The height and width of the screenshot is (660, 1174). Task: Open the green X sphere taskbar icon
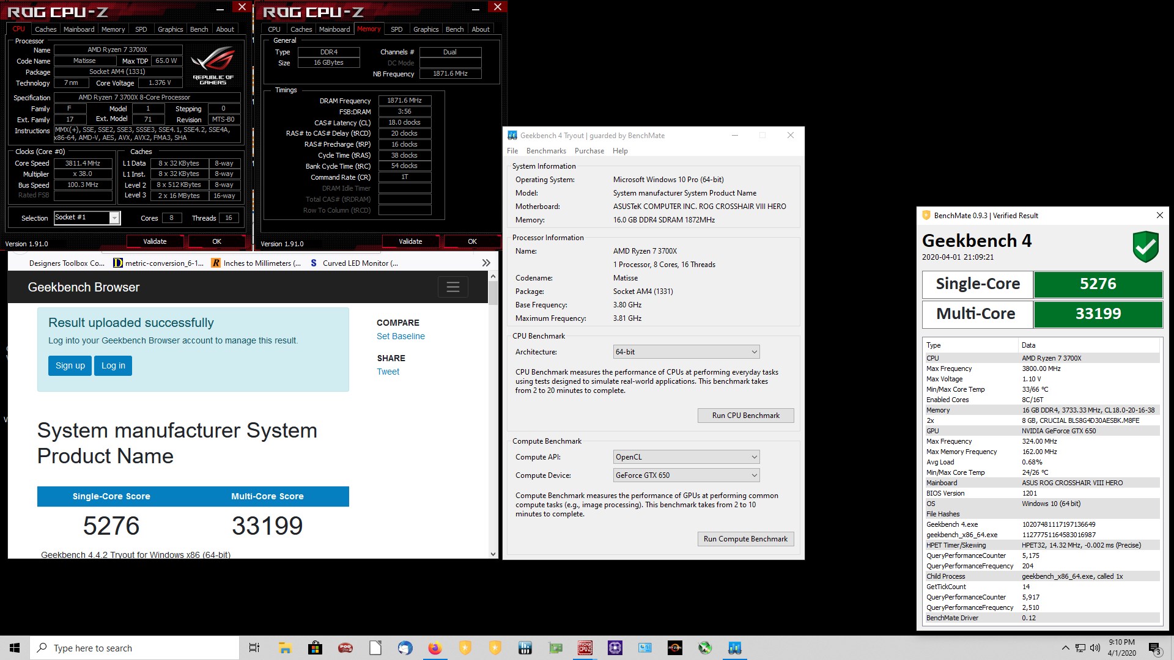pos(705,648)
